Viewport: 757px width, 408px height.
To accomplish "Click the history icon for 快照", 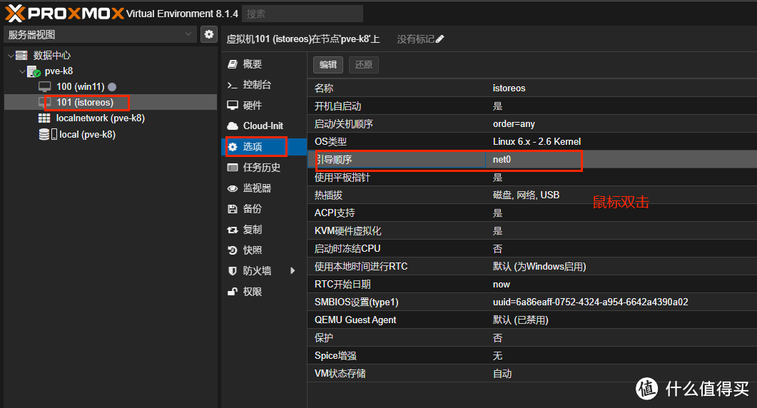I will (x=233, y=250).
